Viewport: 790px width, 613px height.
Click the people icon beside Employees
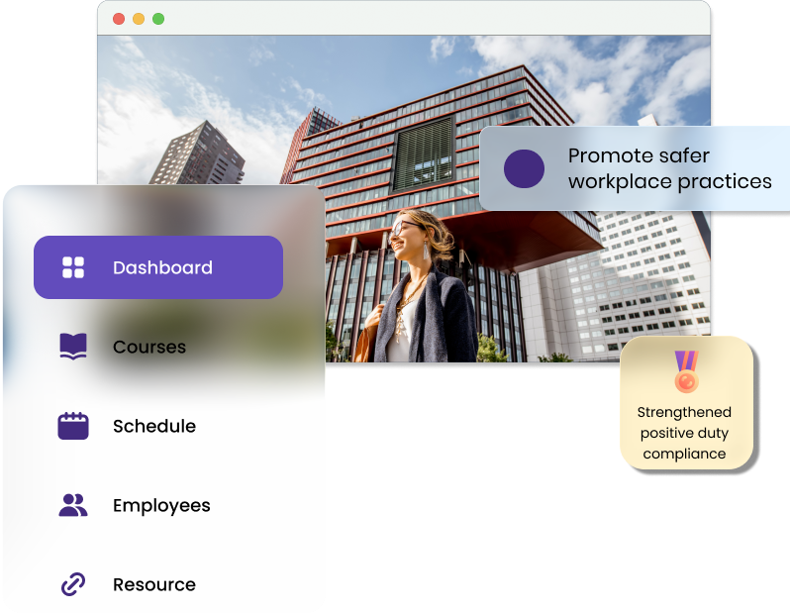pos(73,505)
